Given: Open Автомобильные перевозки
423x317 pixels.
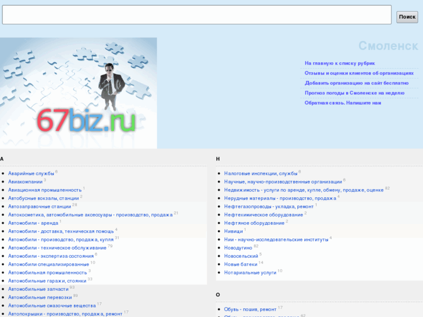Looking at the screenshot, I should pos(40,298).
